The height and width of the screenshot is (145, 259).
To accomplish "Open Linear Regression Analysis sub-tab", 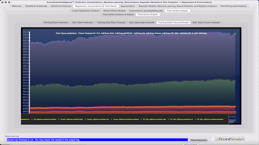I will tap(85, 11).
